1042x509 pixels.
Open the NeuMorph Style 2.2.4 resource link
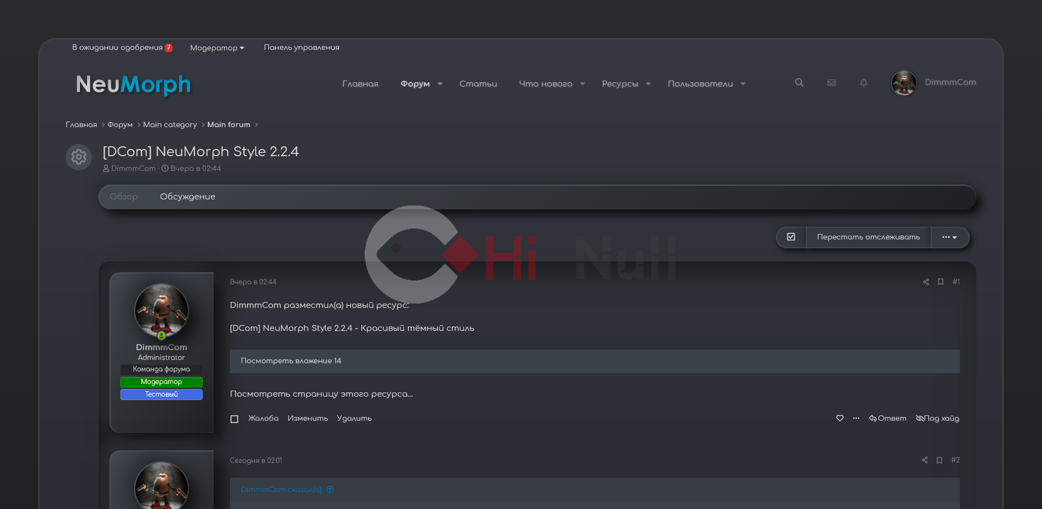pos(352,328)
